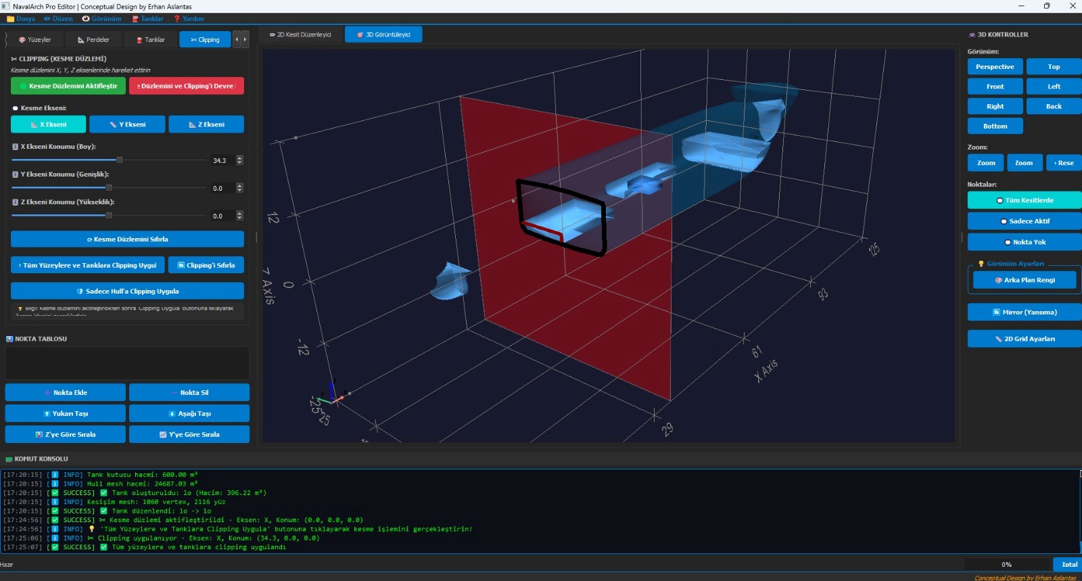Delete a point with Nokta Sil

[189, 393]
